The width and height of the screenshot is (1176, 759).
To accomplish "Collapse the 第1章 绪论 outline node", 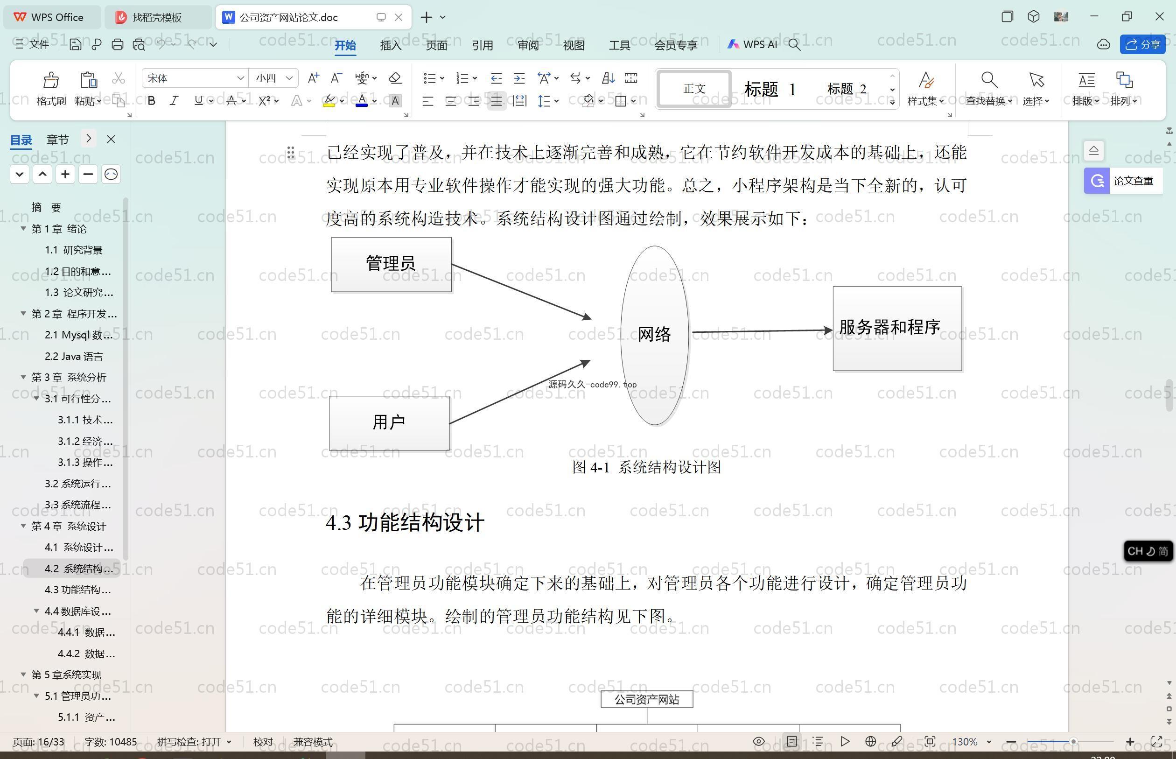I will (x=23, y=228).
